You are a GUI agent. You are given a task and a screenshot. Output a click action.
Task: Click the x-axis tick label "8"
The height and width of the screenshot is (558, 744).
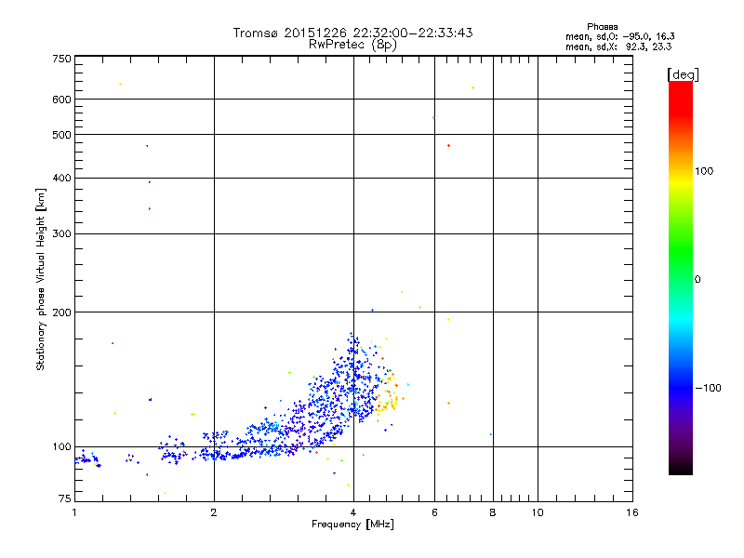493,512
